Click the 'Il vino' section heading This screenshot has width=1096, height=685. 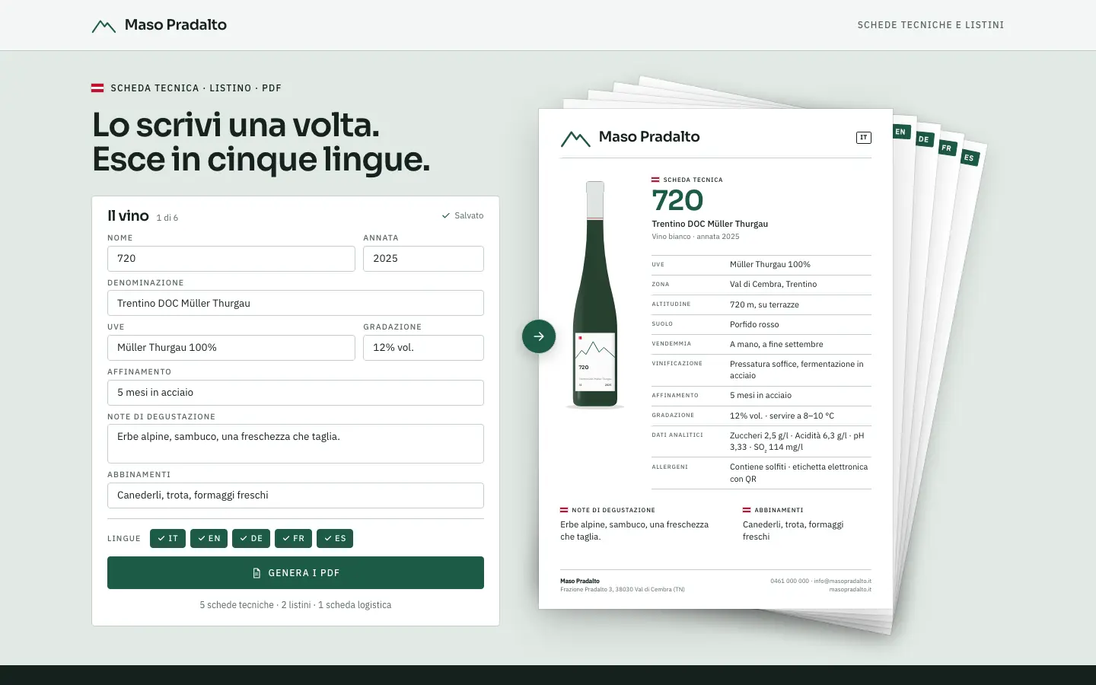coord(128,215)
